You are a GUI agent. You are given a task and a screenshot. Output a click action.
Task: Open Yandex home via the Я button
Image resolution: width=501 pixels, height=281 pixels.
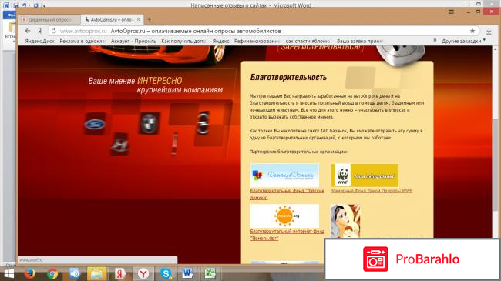click(x=40, y=31)
